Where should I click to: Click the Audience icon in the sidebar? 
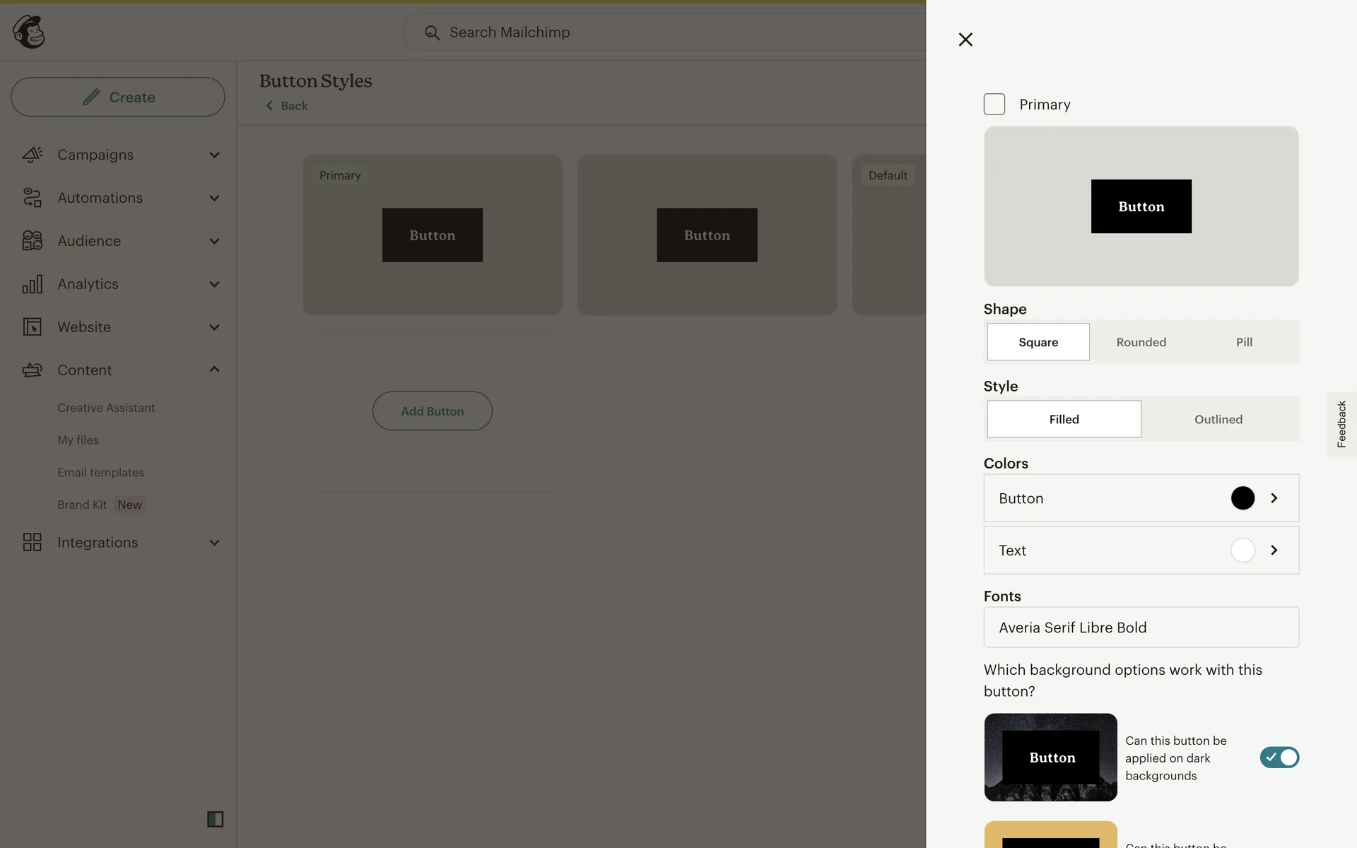click(x=32, y=241)
